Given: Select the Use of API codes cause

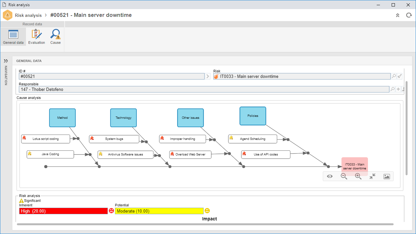Looking at the screenshot, I should point(266,154).
